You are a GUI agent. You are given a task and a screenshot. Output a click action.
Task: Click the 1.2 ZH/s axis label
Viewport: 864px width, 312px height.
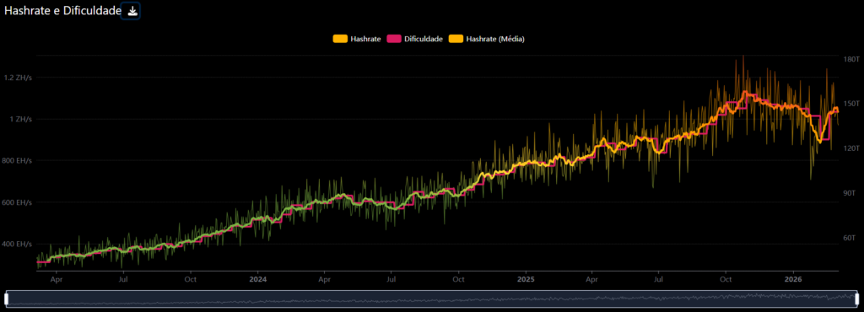[19, 78]
